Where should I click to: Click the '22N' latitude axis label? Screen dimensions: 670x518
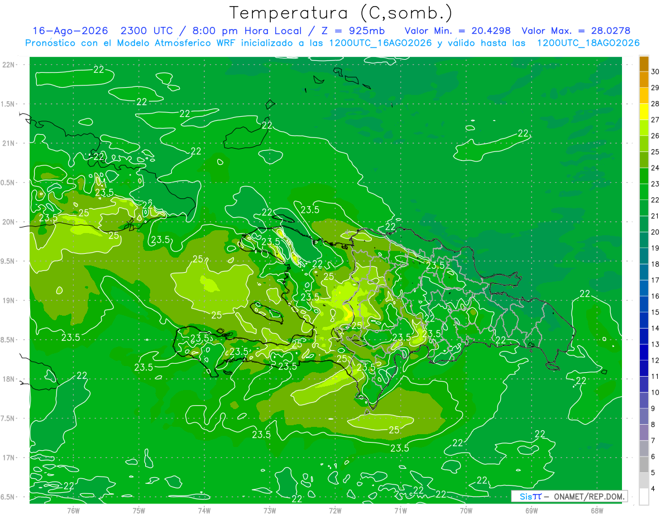tap(9, 64)
